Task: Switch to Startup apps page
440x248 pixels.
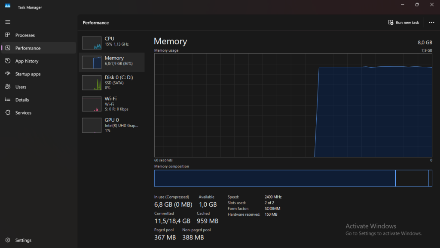Action: tap(38, 74)
